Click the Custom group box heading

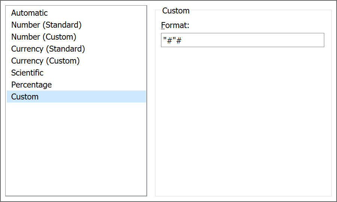[176, 11]
